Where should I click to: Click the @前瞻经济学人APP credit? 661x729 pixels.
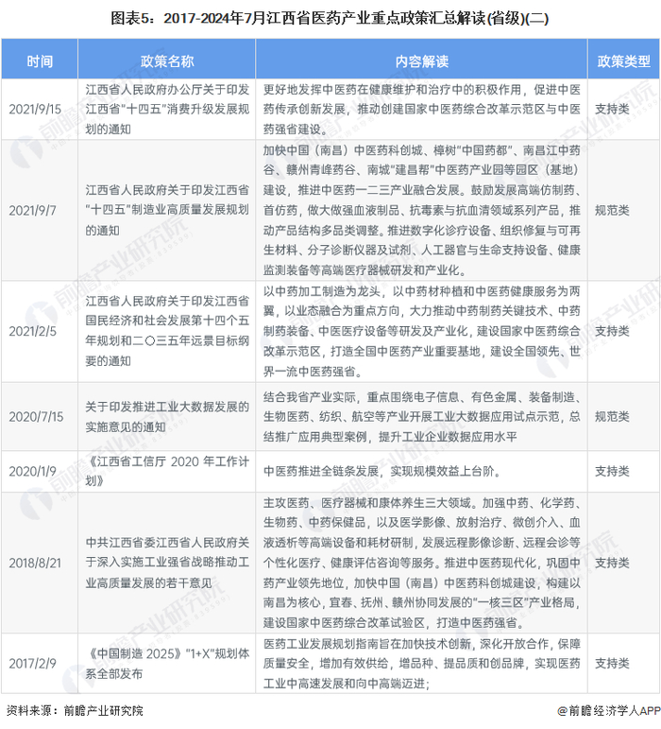[608, 710]
